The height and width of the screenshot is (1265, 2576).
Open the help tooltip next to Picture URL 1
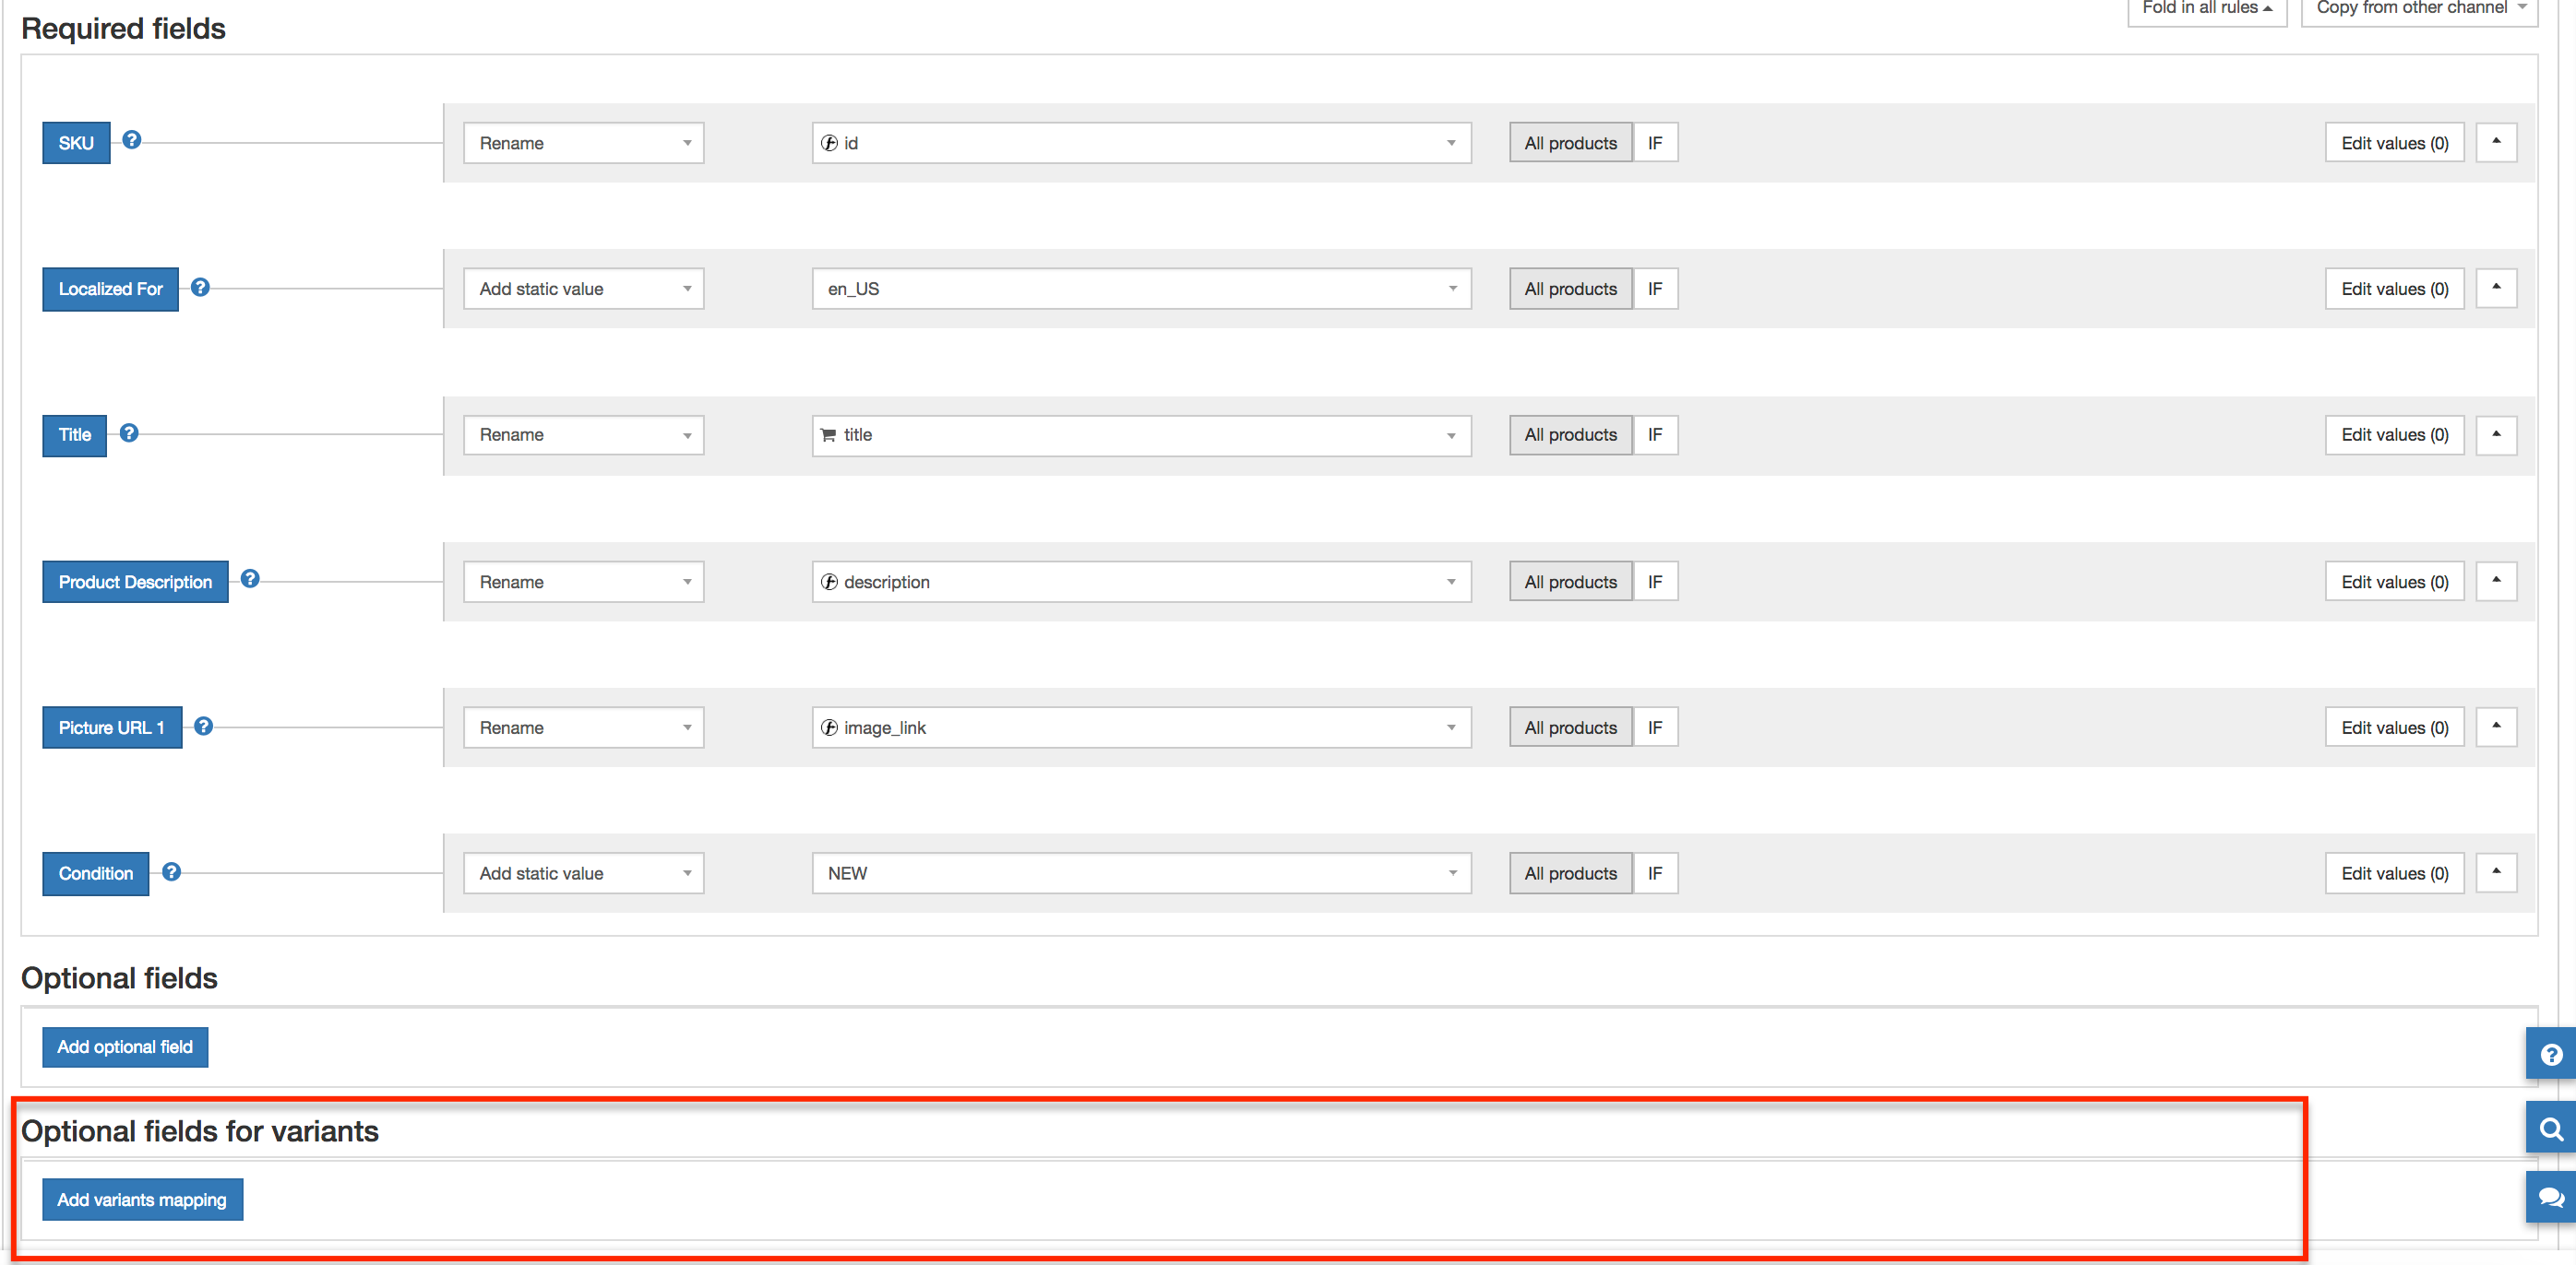click(x=204, y=726)
